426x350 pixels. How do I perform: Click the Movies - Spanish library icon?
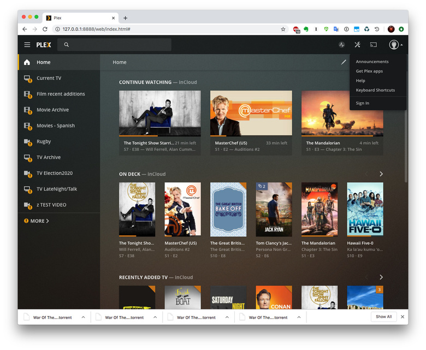click(x=28, y=126)
